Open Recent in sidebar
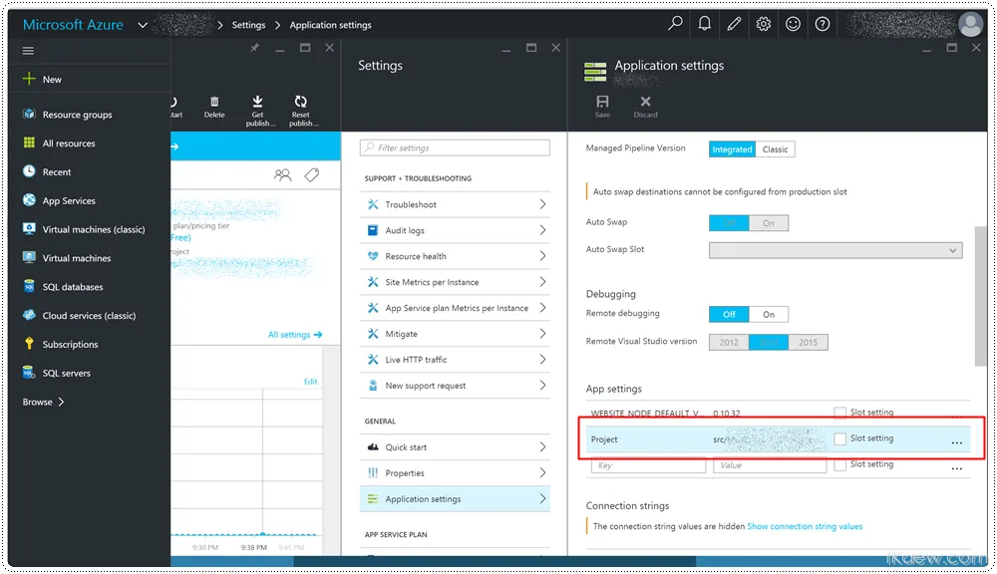Screen dimensions: 997x574 (57, 171)
